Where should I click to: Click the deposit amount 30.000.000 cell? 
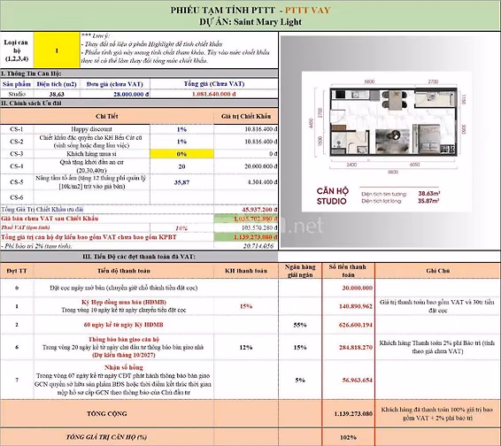click(x=348, y=288)
